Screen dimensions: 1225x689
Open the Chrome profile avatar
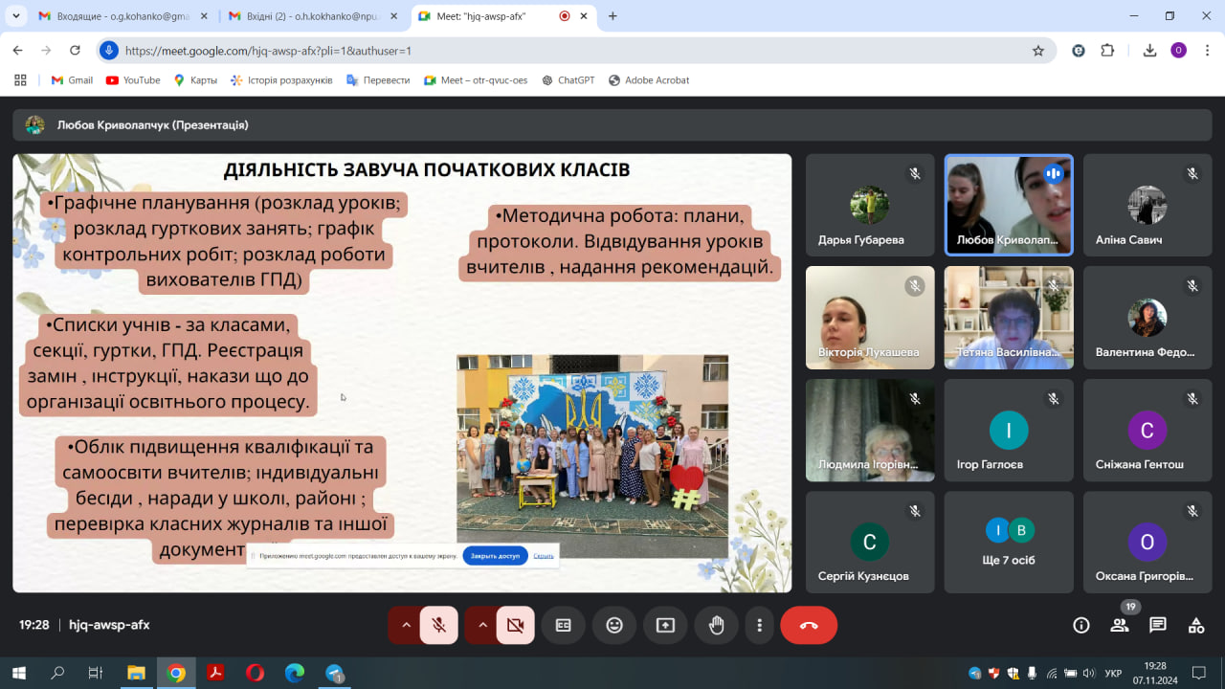point(1178,51)
